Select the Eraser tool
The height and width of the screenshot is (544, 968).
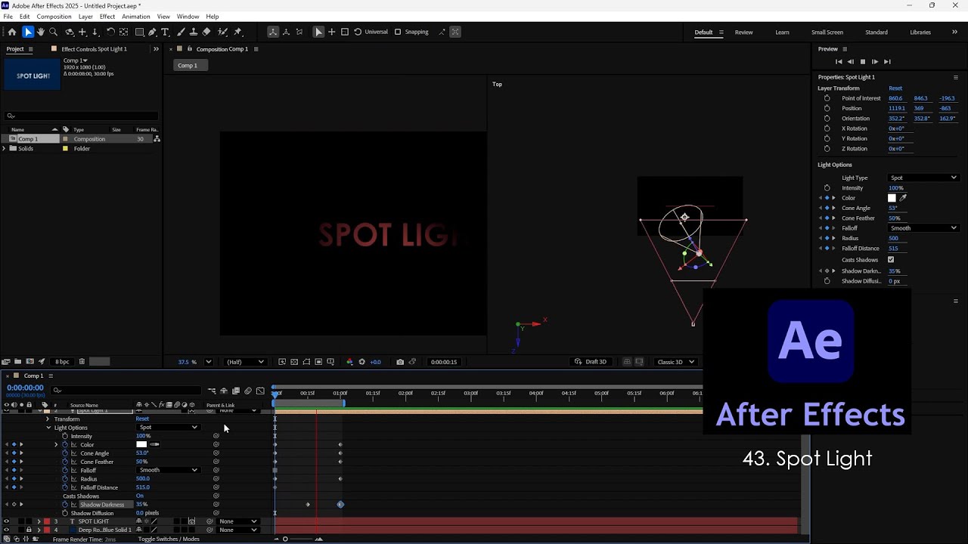tap(206, 32)
